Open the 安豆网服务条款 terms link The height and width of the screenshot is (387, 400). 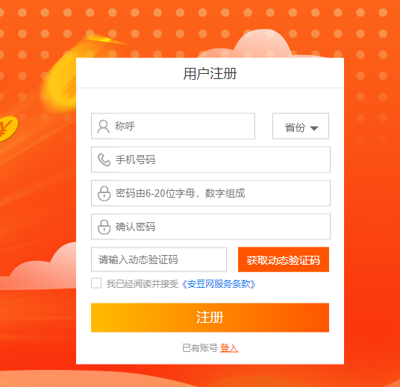pos(219,284)
